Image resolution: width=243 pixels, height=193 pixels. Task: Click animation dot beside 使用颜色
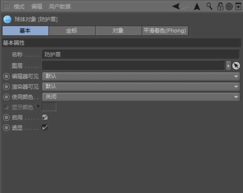[x=6, y=97]
